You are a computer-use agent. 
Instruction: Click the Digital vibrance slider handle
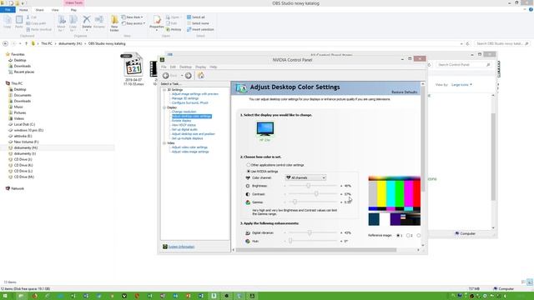310,232
